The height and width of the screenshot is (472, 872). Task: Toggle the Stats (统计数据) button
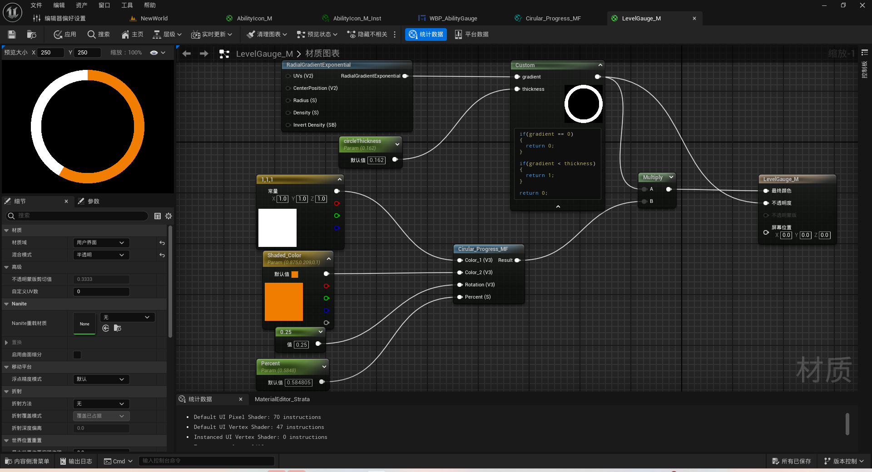(x=426, y=34)
